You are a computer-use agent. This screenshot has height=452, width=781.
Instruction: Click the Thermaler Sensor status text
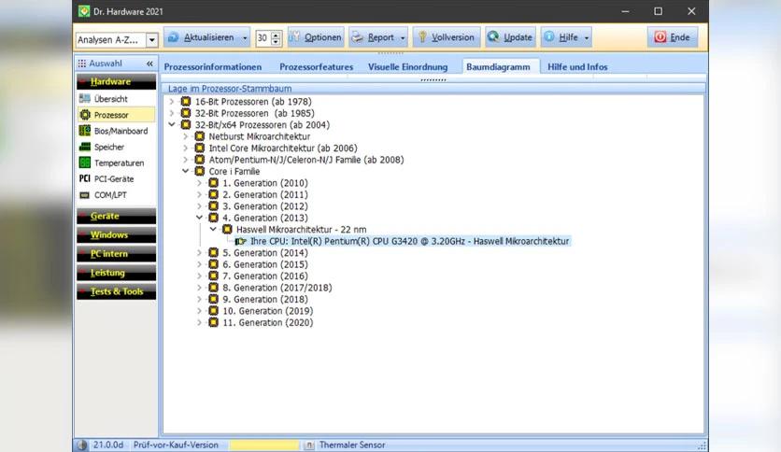(352, 445)
